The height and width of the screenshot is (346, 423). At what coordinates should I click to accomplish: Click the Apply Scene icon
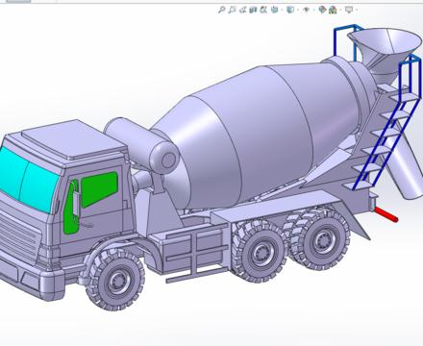click(333, 10)
